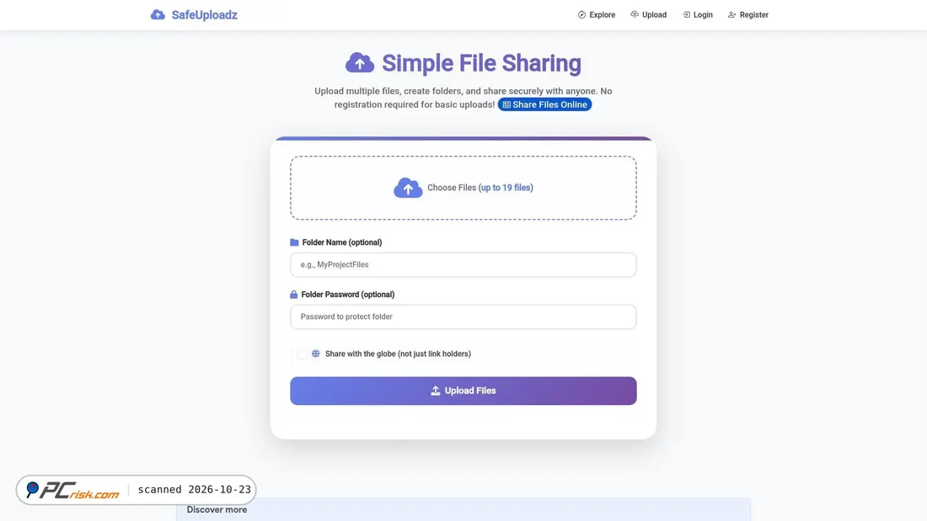Viewport: 927px width, 521px height.
Task: Click the large cloud icon beside Simple File Sharing
Action: pyautogui.click(x=360, y=62)
